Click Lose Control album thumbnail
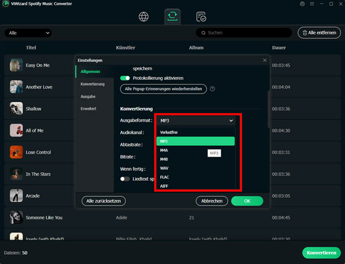The image size is (345, 264). point(16,152)
